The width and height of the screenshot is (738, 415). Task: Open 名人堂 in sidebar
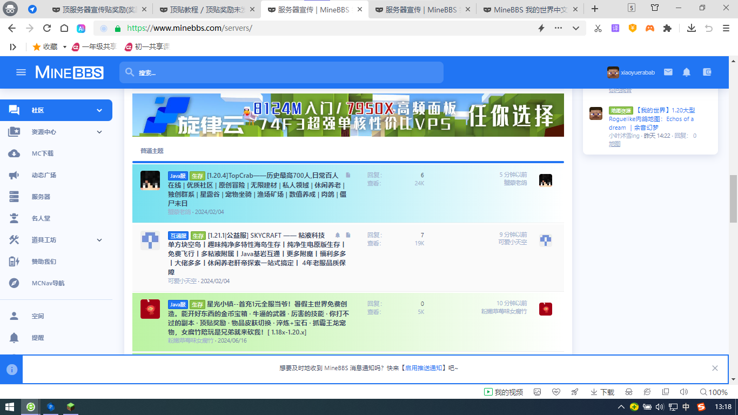(x=41, y=218)
